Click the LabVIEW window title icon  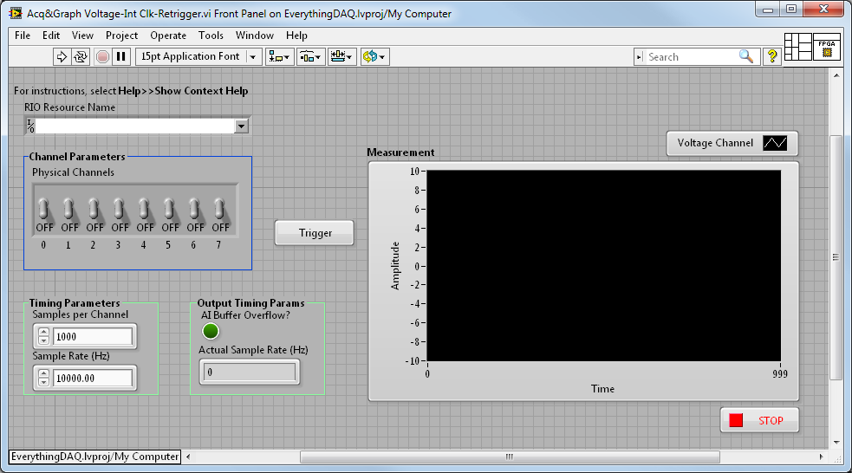coord(16,13)
